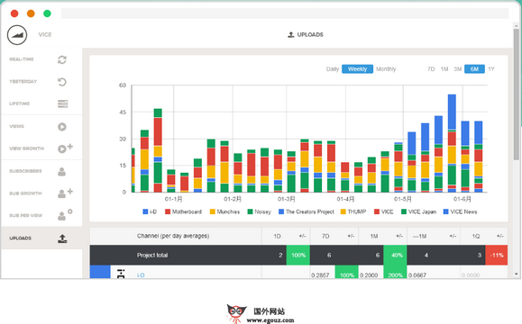Click the 0.2857 value in i-D row
The width and height of the screenshot is (522, 324).
coord(320,275)
